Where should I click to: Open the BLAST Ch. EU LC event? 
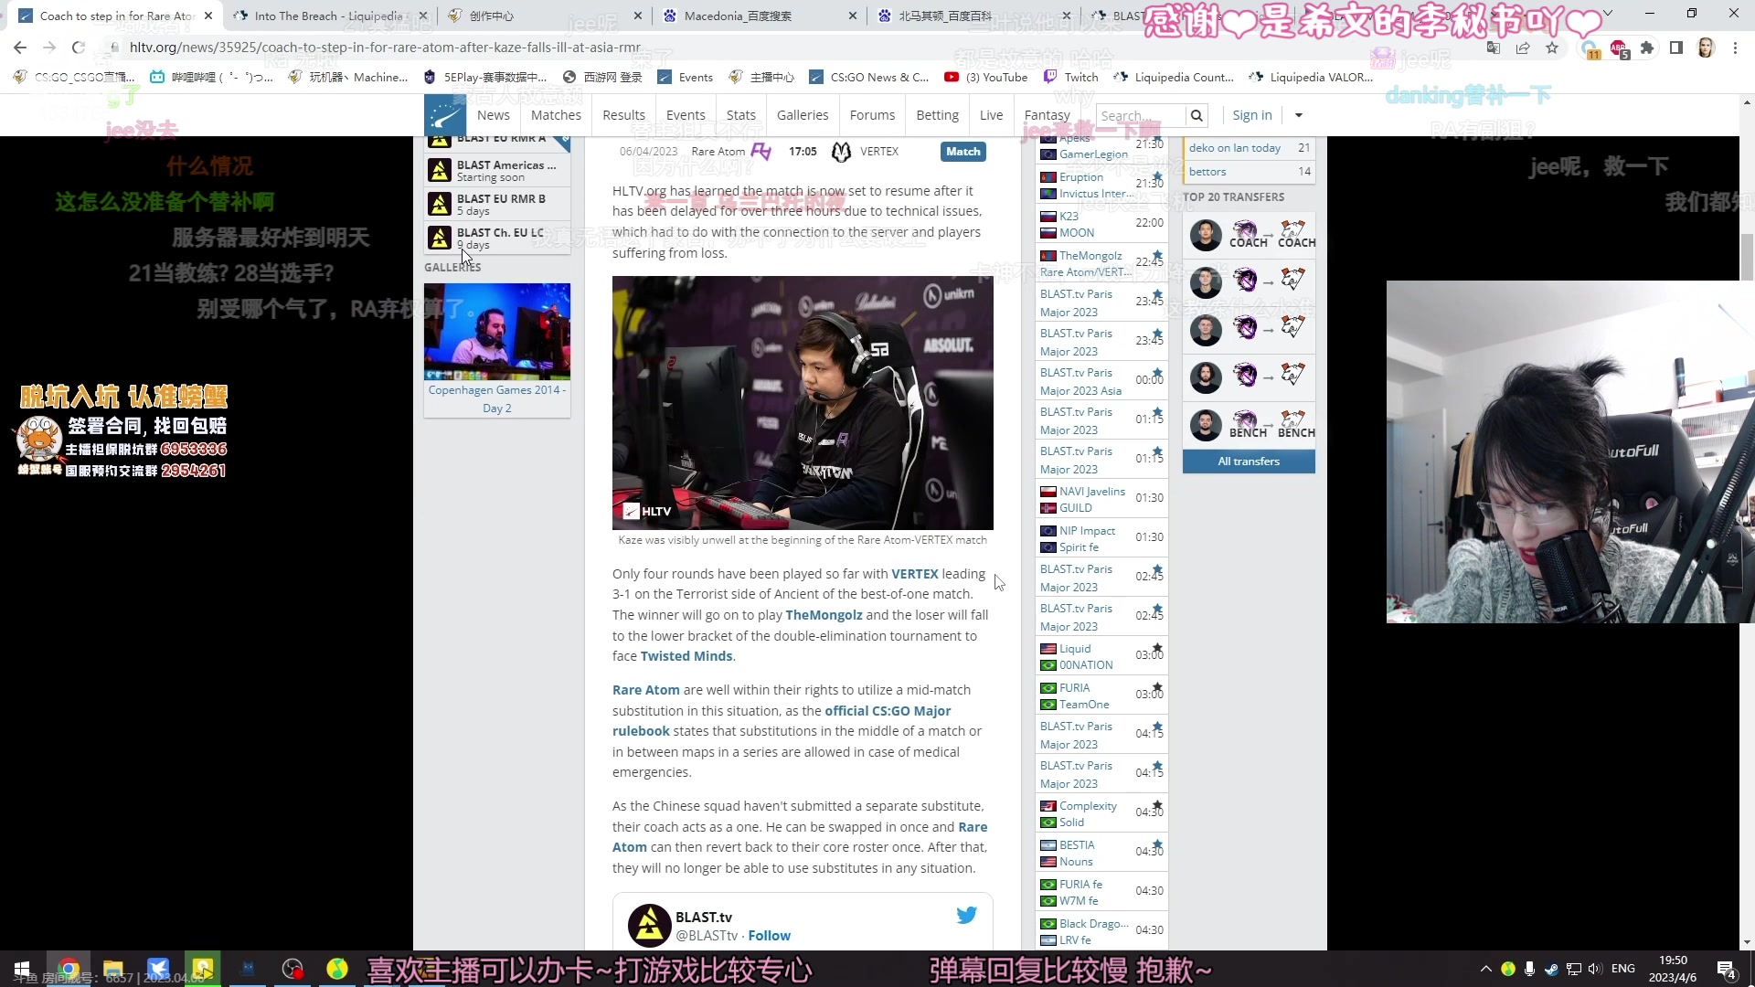[497, 238]
